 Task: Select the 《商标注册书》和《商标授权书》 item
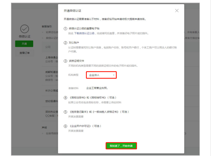coord(92,98)
